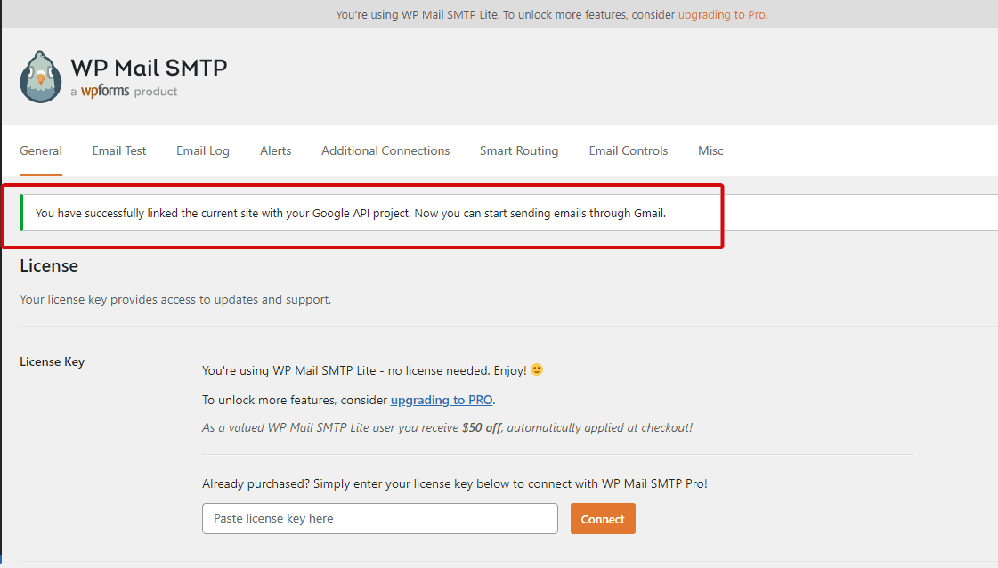This screenshot has width=998, height=568.
Task: Click the WP Mail SMTP pigeon logo
Action: (41, 77)
